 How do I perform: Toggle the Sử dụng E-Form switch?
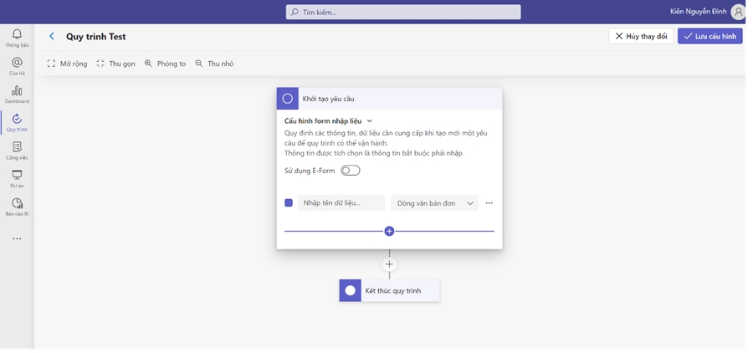click(x=350, y=171)
